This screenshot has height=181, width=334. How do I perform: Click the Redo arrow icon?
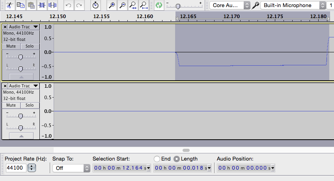coord(79,6)
